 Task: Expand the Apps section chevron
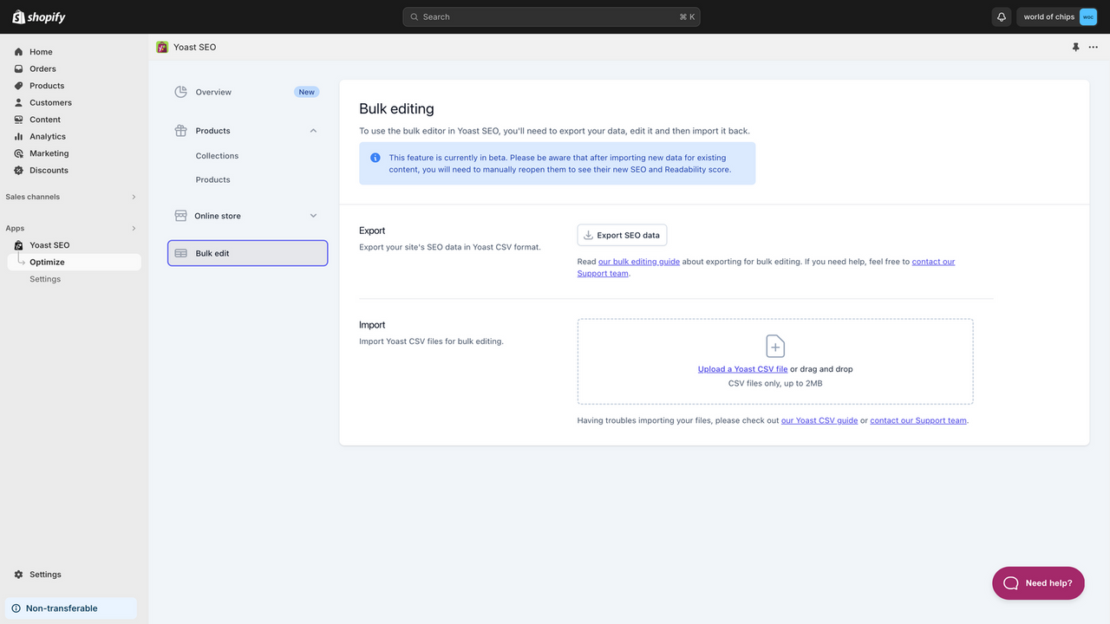(134, 229)
